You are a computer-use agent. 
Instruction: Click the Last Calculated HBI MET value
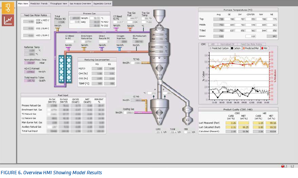click(271, 127)
